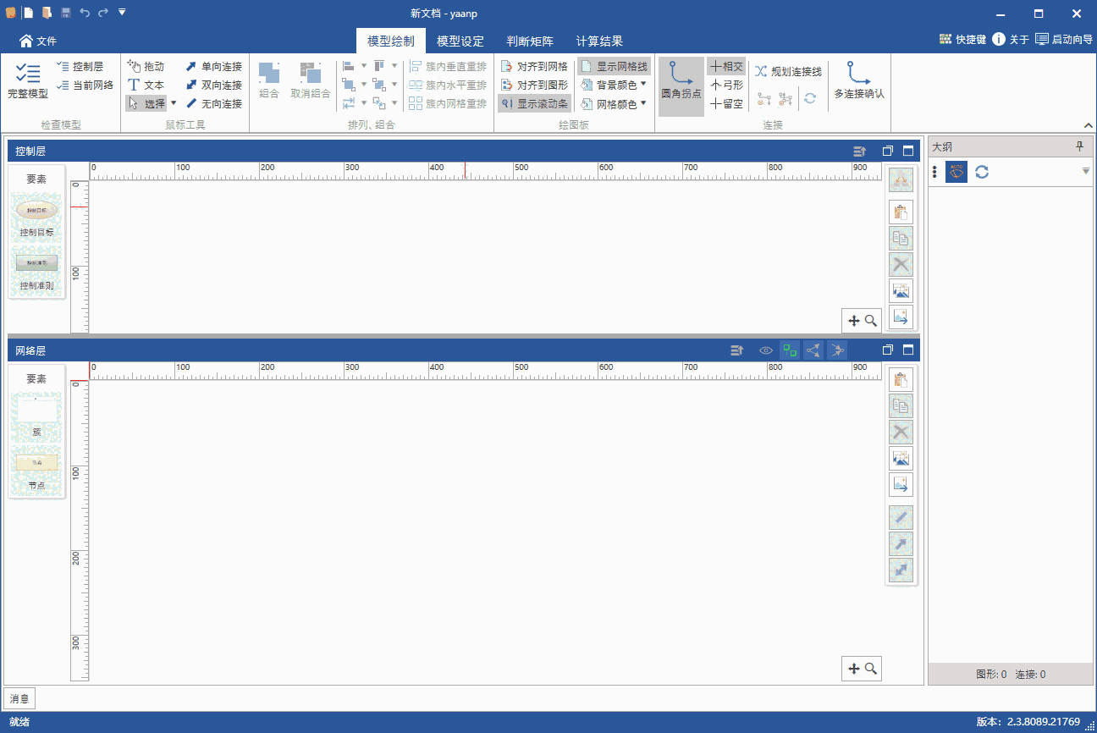Viewport: 1097px width, 733px height.
Task: Refresh the 大纲 outline panel
Action: pyautogui.click(x=982, y=172)
